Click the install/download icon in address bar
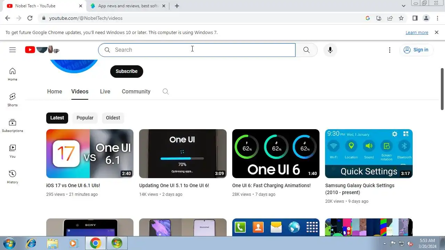 pos(379,18)
